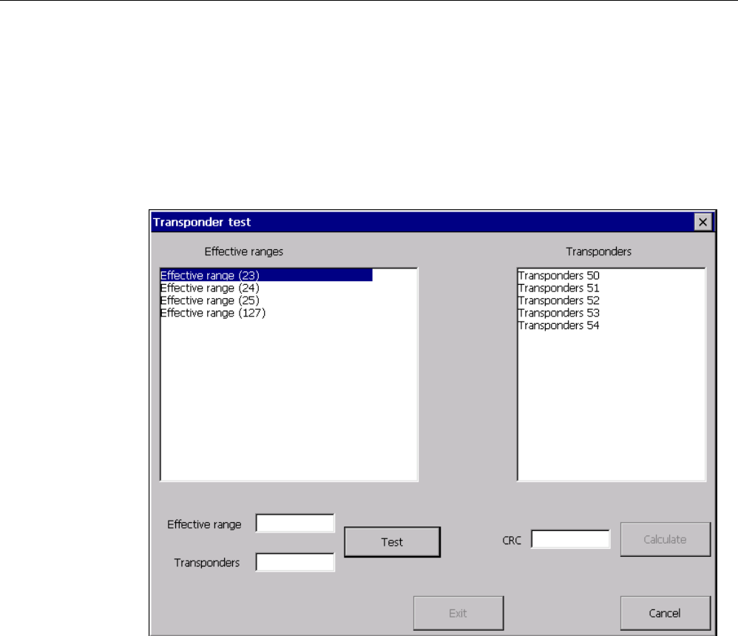Select Transponders 51 entry

point(559,288)
